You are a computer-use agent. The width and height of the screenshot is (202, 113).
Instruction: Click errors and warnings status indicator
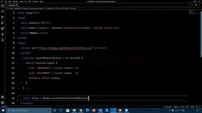click(x=4, y=107)
